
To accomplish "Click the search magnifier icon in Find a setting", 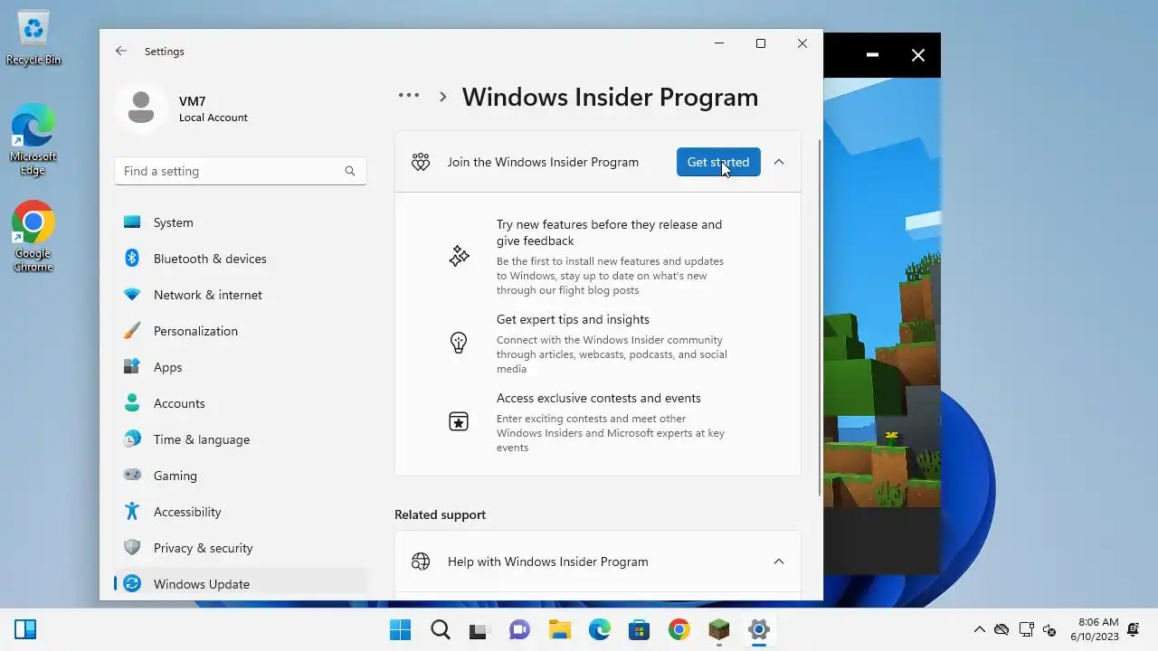I will (350, 171).
